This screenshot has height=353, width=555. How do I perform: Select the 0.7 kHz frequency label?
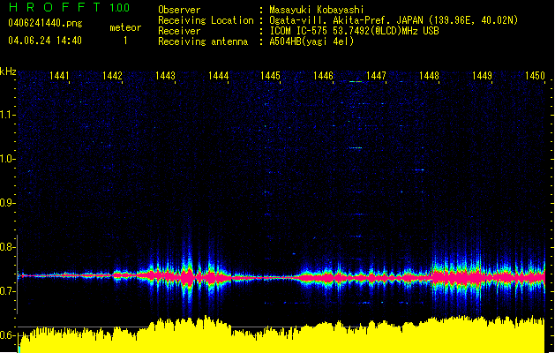pyautogui.click(x=7, y=291)
